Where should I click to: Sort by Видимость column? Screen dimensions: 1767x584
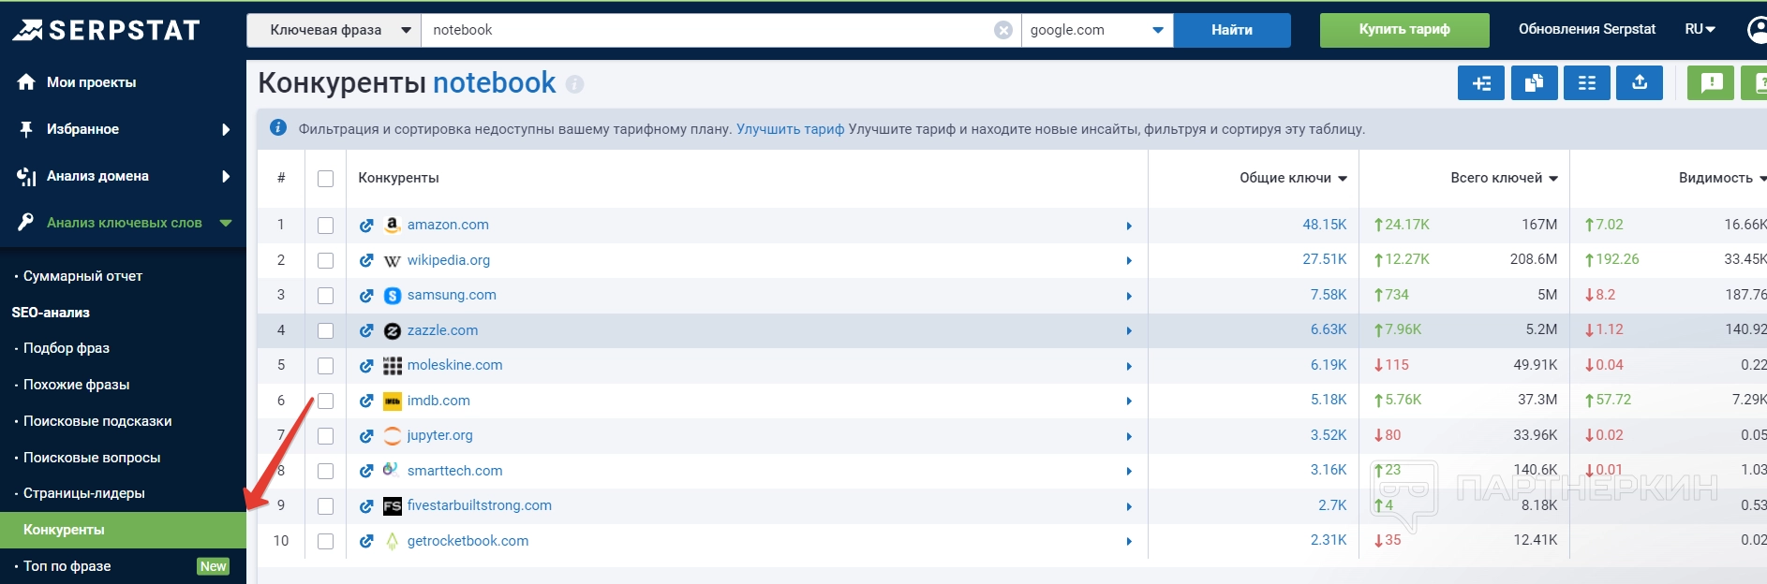1722,178
